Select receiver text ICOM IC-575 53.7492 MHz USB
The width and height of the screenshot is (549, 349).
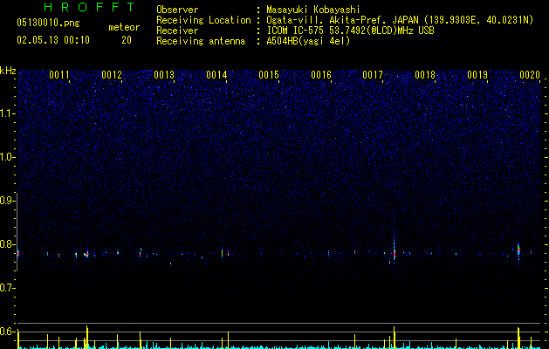[351, 31]
